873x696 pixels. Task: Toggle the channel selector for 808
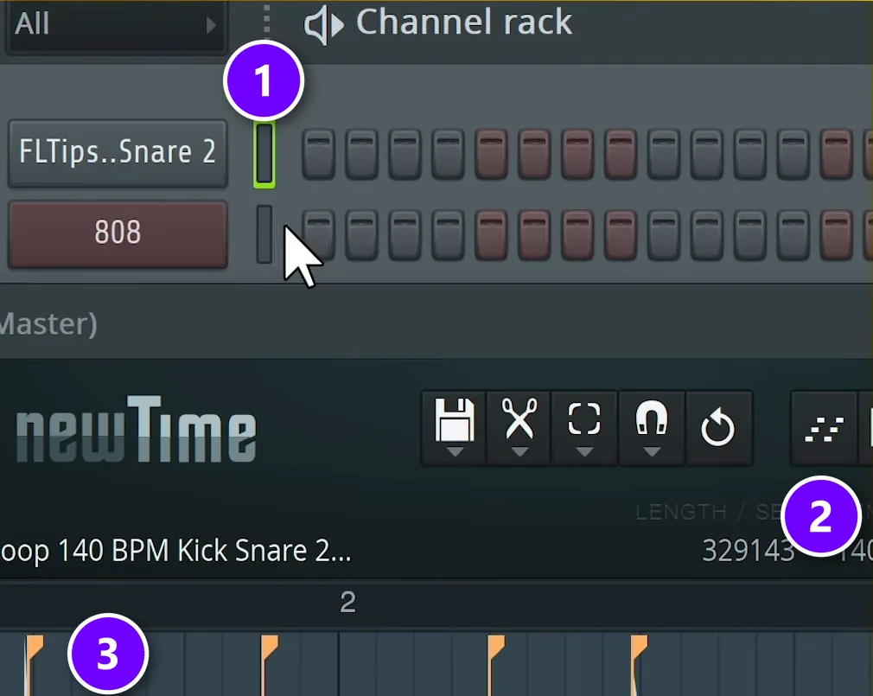[264, 233]
